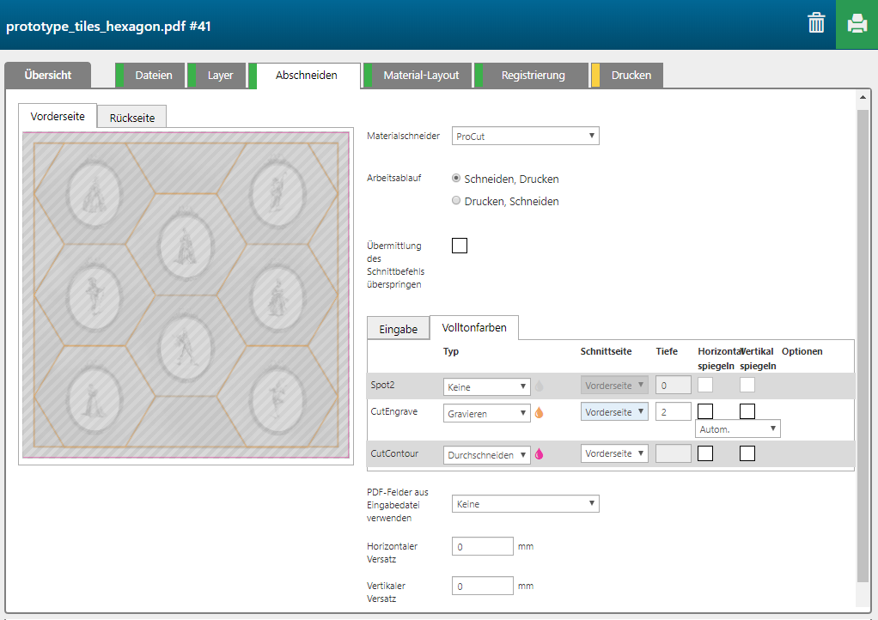Click the hexagon tiles preview image
878x620 pixels.
tap(186, 295)
